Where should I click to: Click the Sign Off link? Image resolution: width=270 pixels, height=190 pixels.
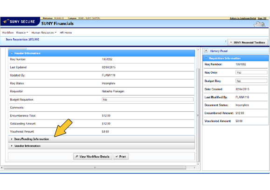point(262,18)
